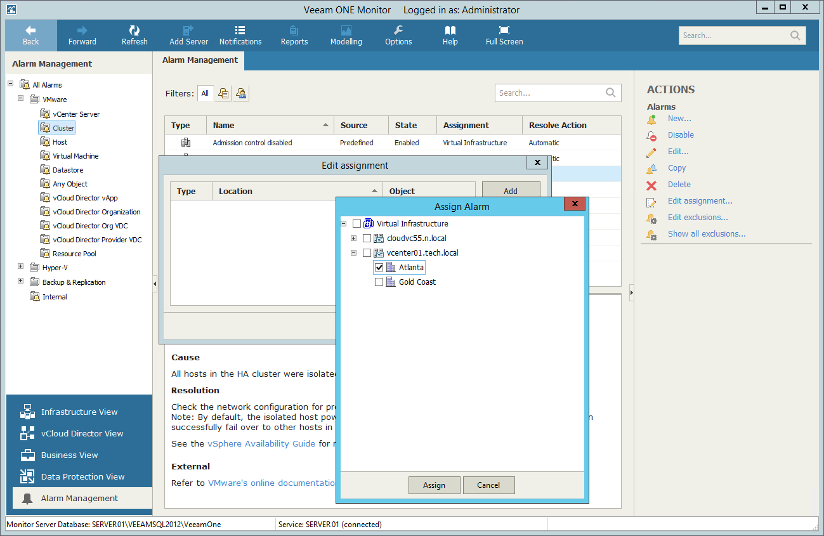Image resolution: width=824 pixels, height=536 pixels.
Task: Select the Internal alarm node
Action: [x=55, y=297]
